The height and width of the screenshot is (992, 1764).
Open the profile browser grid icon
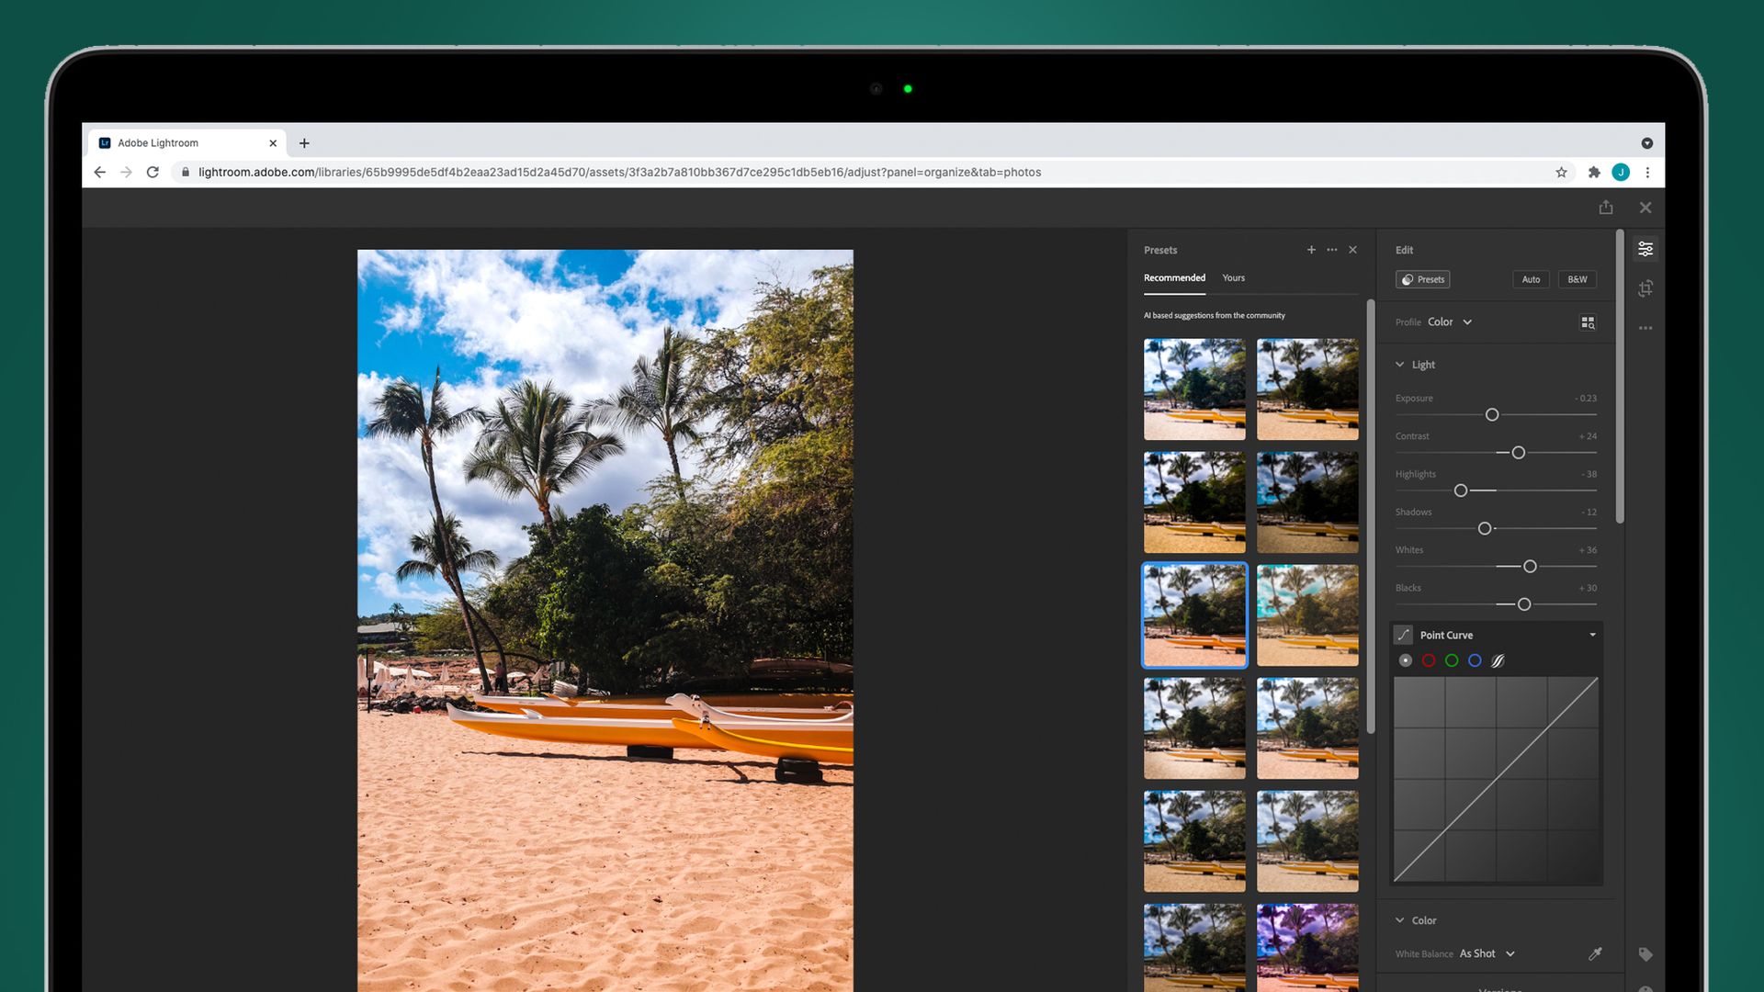[x=1588, y=321]
